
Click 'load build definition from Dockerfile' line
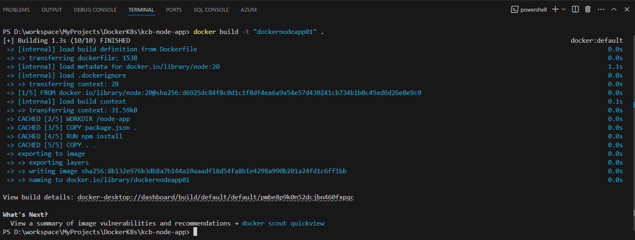point(102,49)
